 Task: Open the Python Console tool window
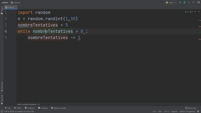pyautogui.click(x=58, y=108)
